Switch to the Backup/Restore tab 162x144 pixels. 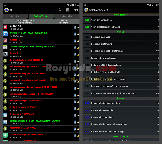tap(41, 16)
